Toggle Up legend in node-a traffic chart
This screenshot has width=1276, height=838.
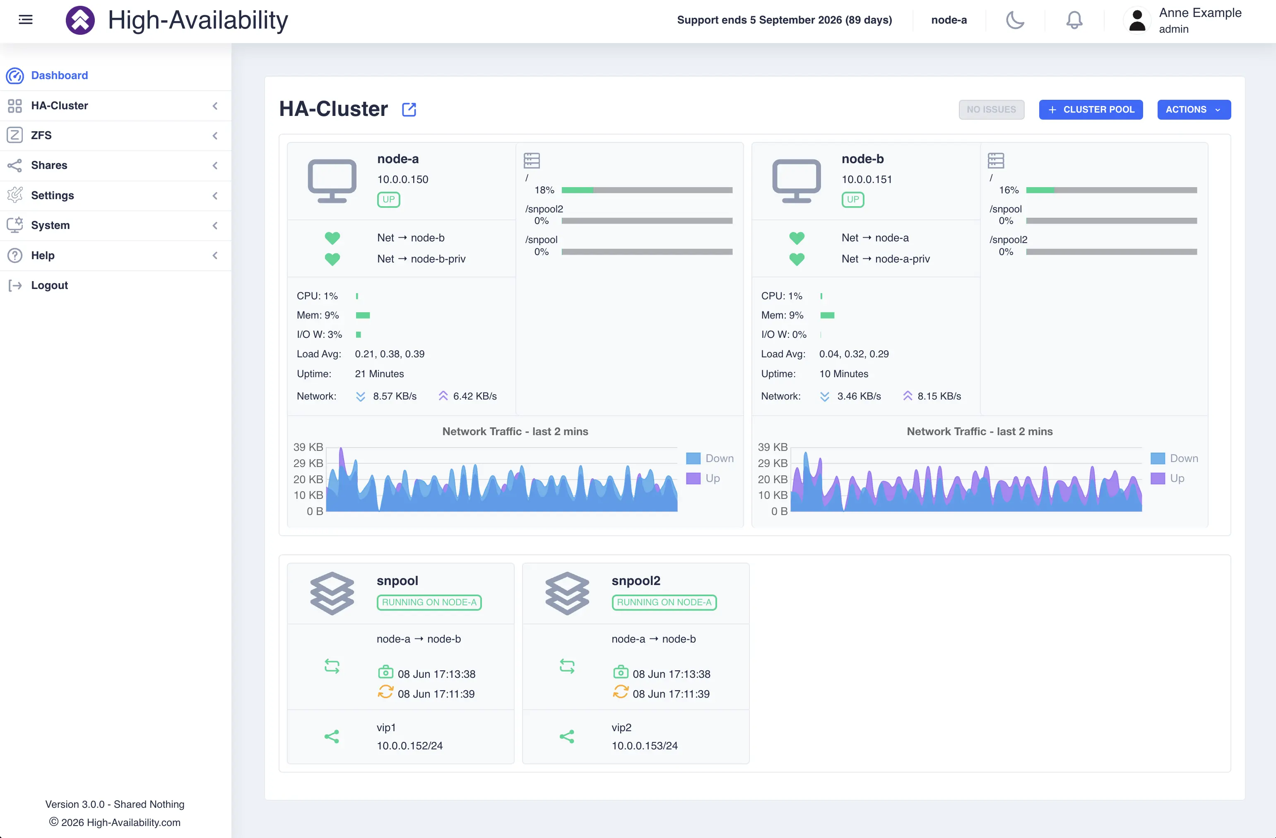(703, 478)
